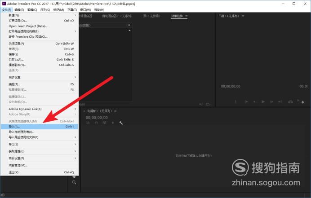This screenshot has width=311, height=198.
Task: Open the 文件(F) menu
Action: (7, 10)
